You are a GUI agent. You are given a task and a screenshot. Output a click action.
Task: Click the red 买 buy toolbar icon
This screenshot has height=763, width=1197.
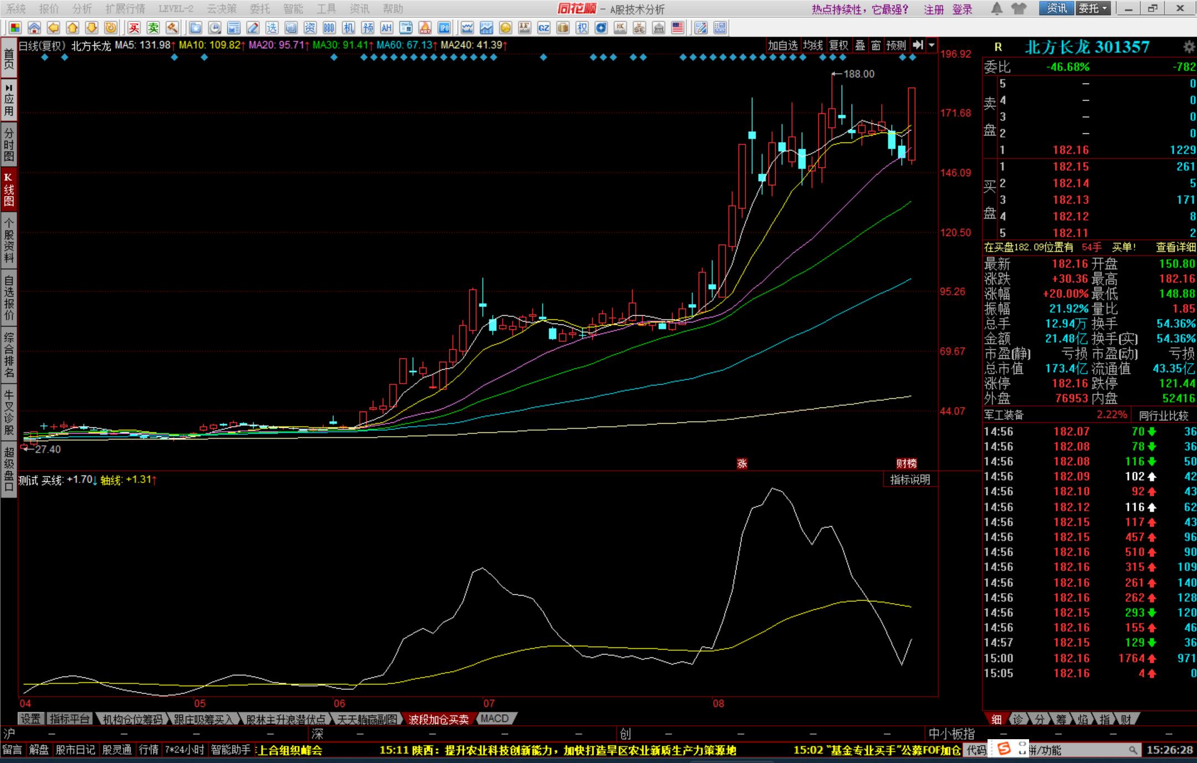click(134, 28)
